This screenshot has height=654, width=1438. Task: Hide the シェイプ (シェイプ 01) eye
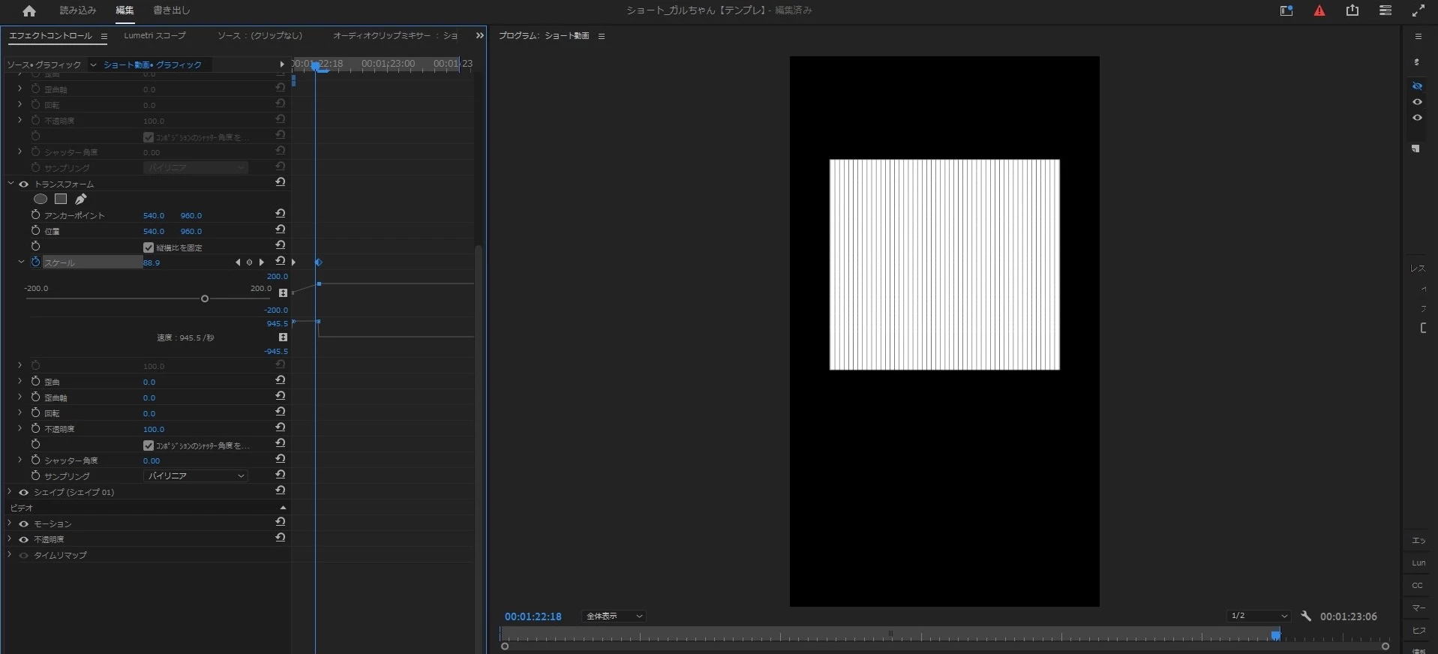pyautogui.click(x=23, y=493)
